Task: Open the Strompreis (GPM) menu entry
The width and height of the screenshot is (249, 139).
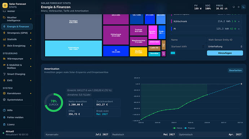Action: [x=17, y=33]
